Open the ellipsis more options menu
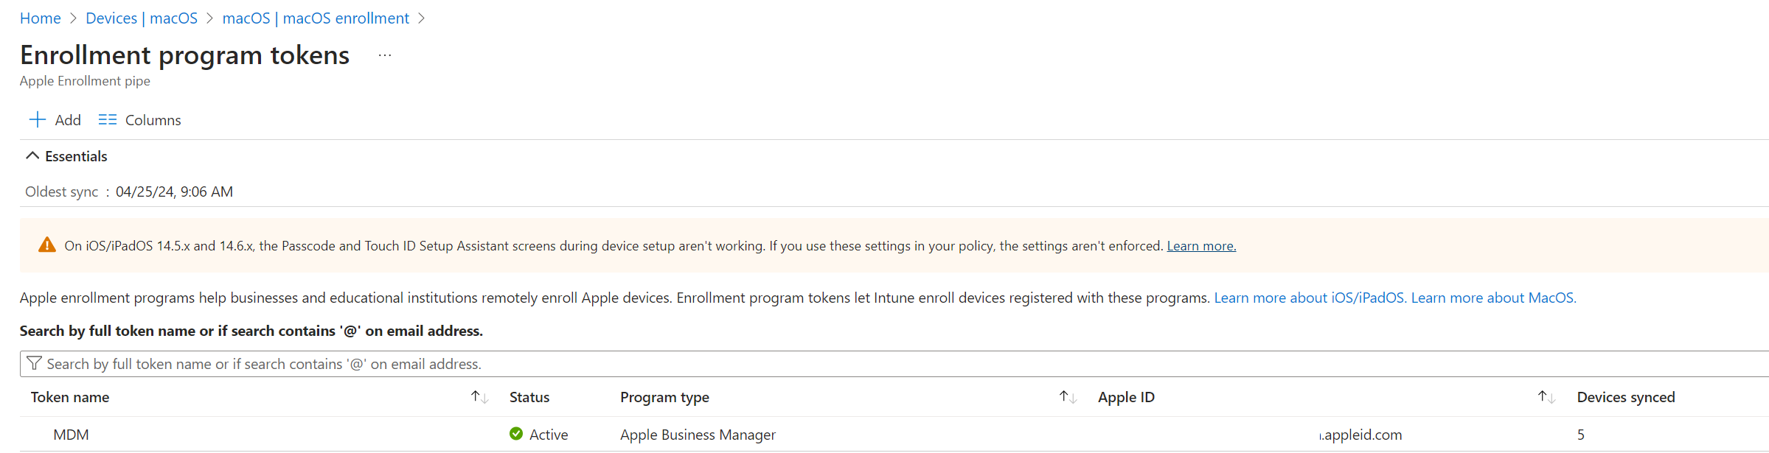 (x=385, y=56)
